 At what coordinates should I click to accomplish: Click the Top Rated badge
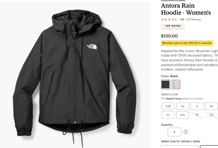[x=173, y=26]
